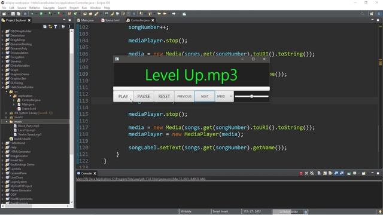This screenshot has height=215, width=383.
Task: Select Level Up.mp3 in music folder
Action: coord(26,130)
